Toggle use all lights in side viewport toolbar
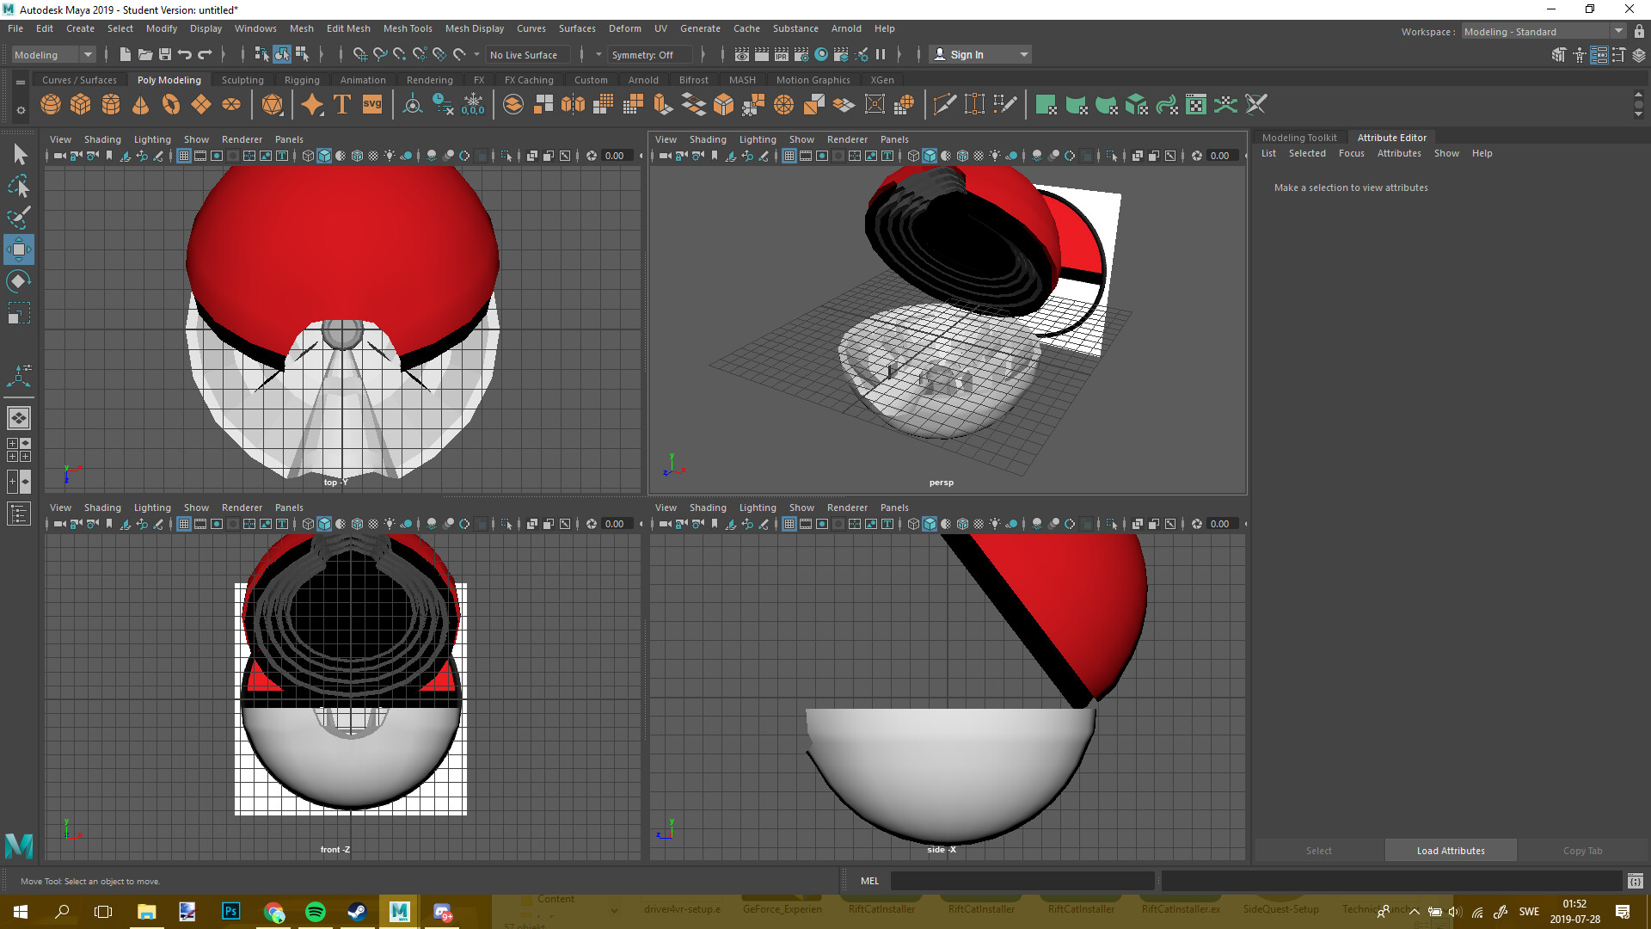1651x929 pixels. [x=995, y=524]
